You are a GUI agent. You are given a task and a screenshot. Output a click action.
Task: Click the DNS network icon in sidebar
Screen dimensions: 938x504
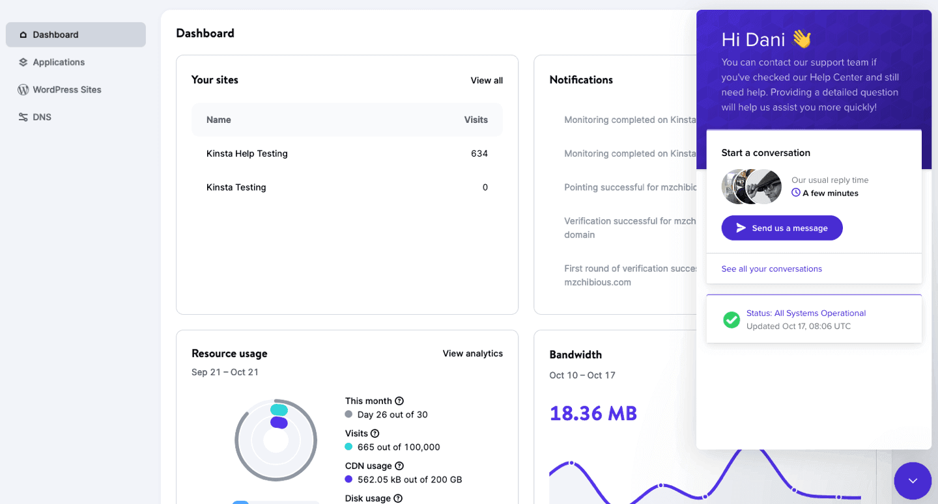(x=23, y=116)
